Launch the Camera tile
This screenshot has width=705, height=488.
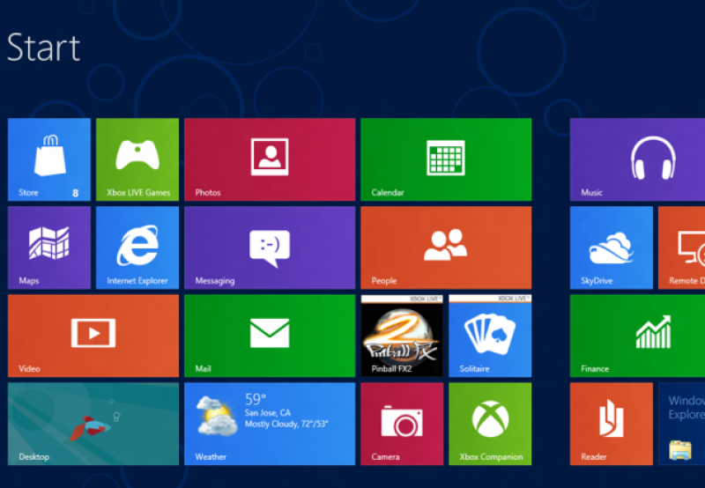point(402,424)
